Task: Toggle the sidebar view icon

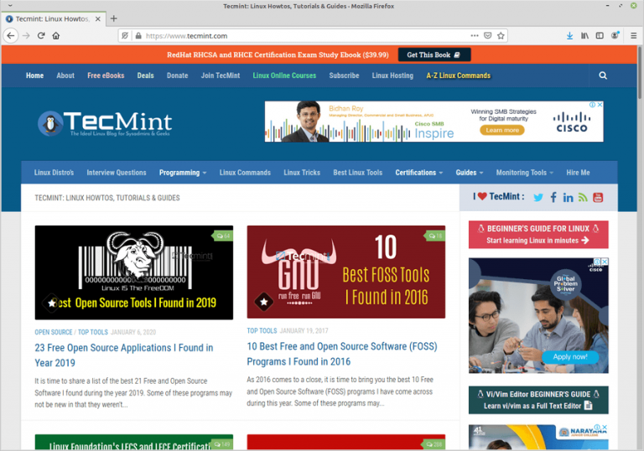Action: (600, 36)
